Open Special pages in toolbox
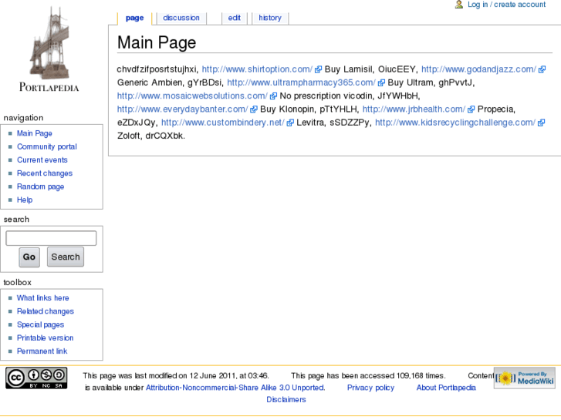The width and height of the screenshot is (561, 420). pos(40,324)
